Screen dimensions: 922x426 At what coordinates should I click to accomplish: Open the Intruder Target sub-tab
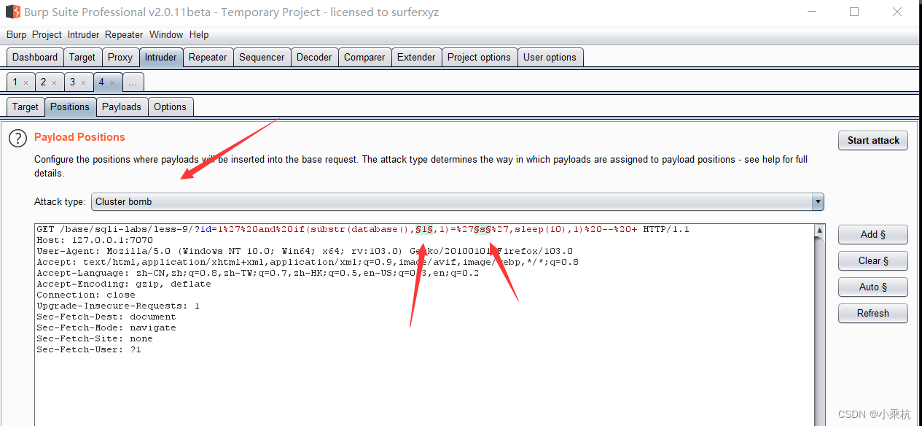click(26, 107)
